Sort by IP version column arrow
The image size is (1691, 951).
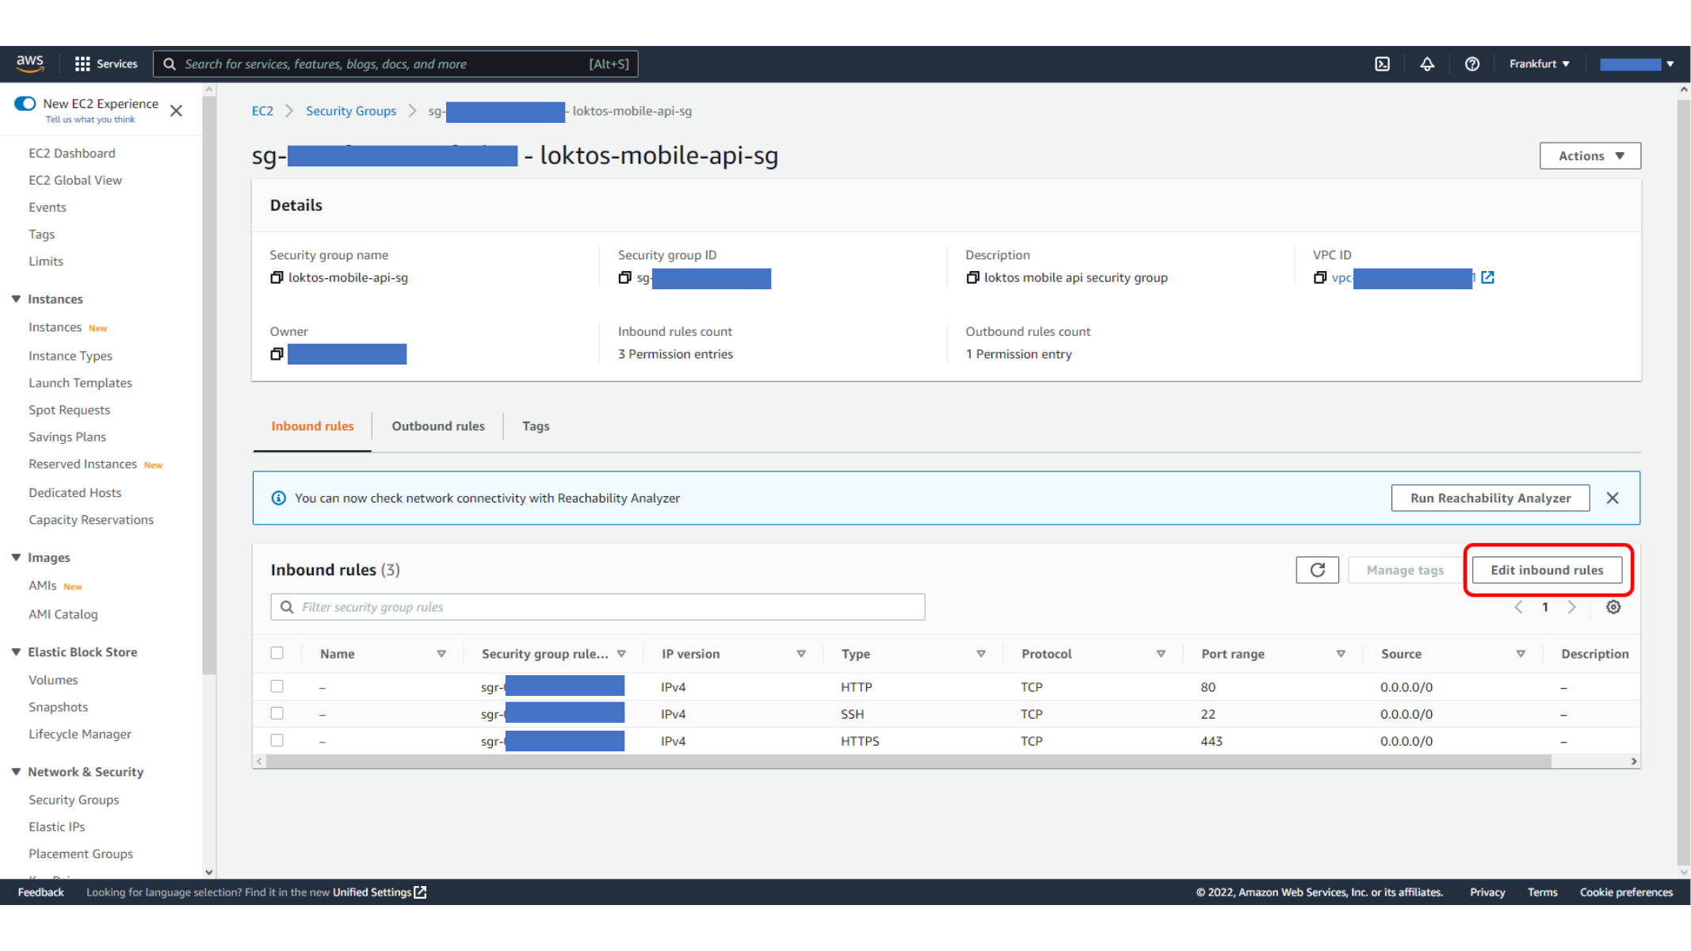tap(801, 654)
